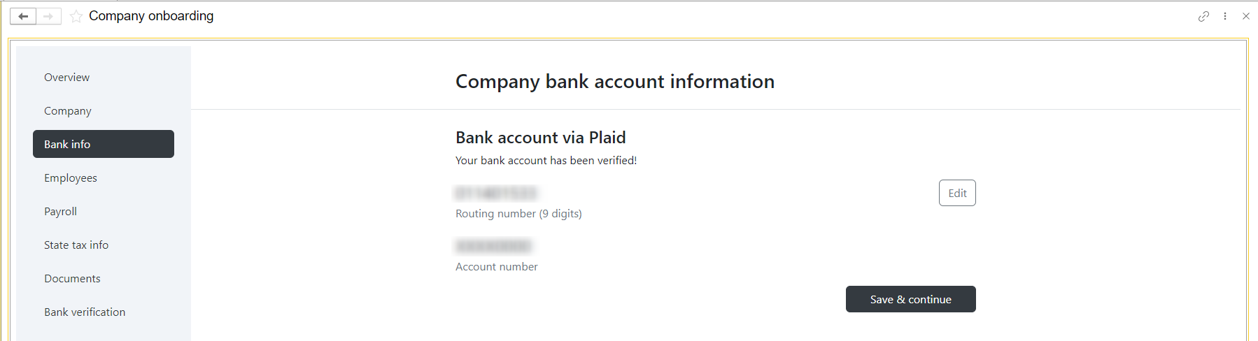1258x341 pixels.
Task: Select the Bank info sidebar item
Action: [104, 144]
